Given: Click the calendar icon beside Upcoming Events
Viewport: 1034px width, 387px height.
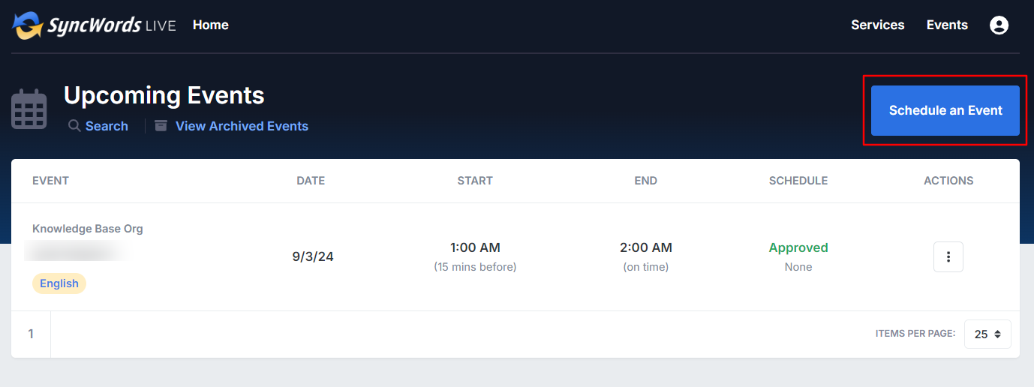Looking at the screenshot, I should tap(29, 109).
